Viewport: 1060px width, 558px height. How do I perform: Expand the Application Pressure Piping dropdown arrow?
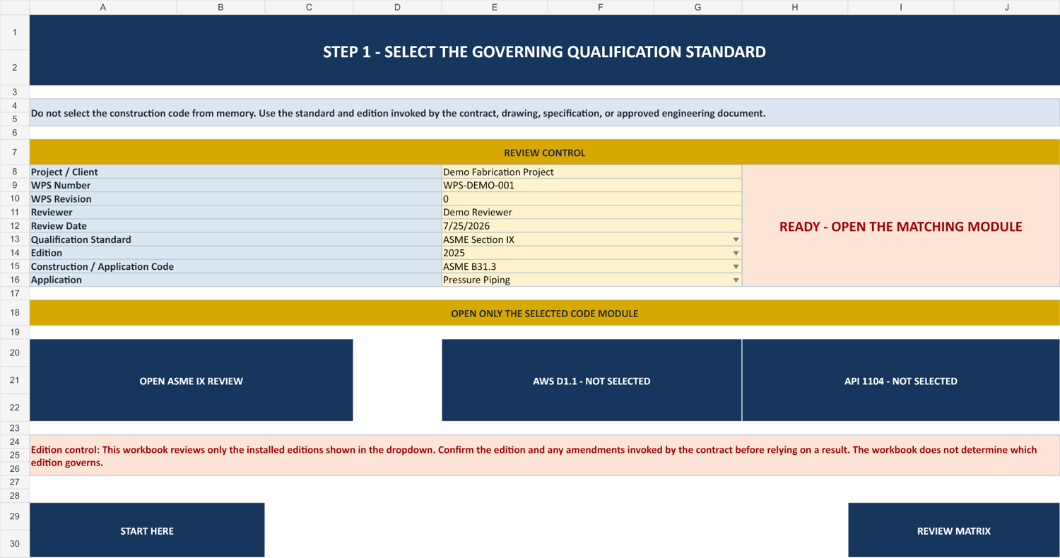[x=736, y=280]
